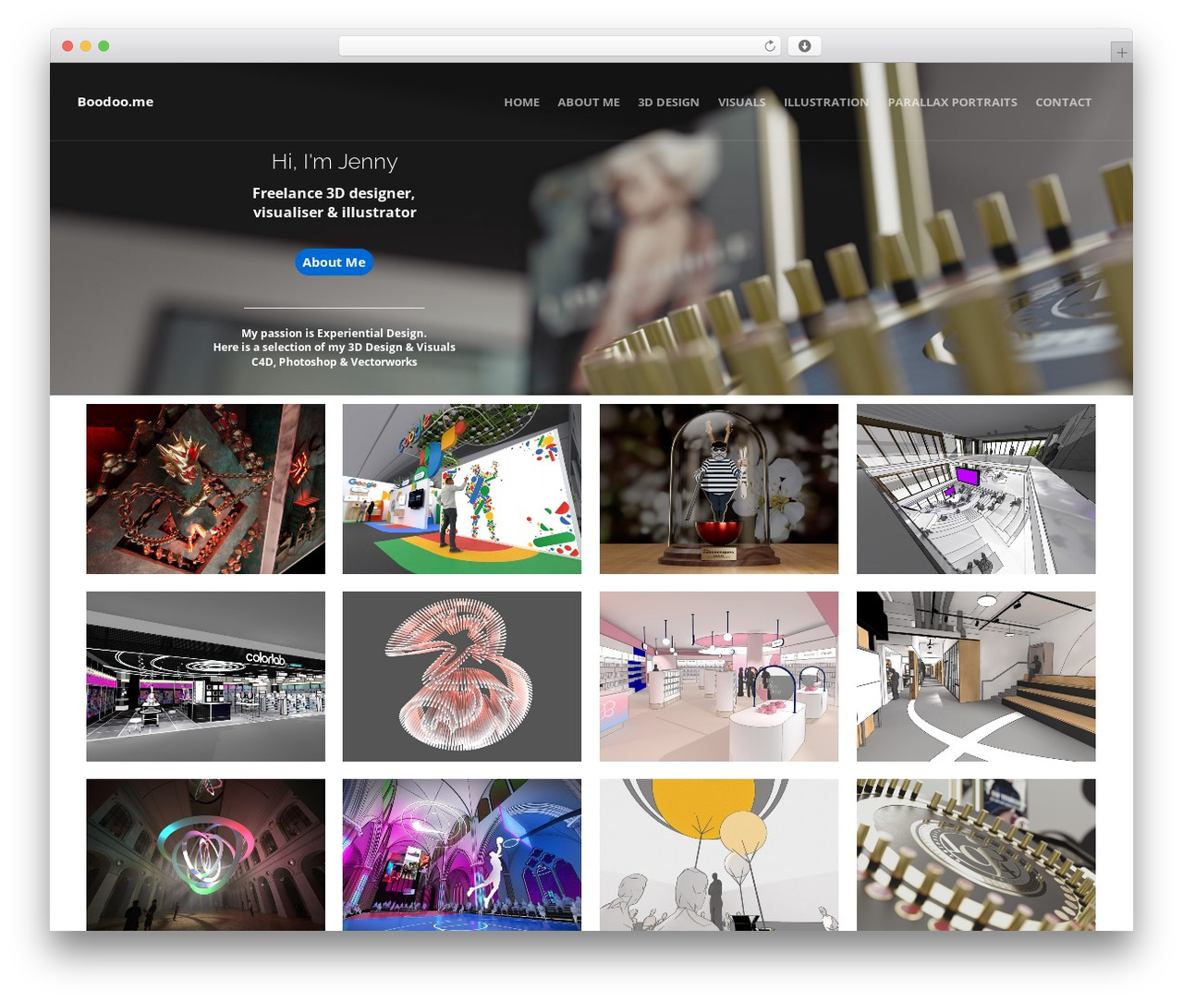Open the CONTACT page
Viewport: 1183px width, 1002px height.
coord(1063,103)
